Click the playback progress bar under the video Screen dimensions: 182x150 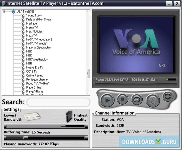coord(136,84)
